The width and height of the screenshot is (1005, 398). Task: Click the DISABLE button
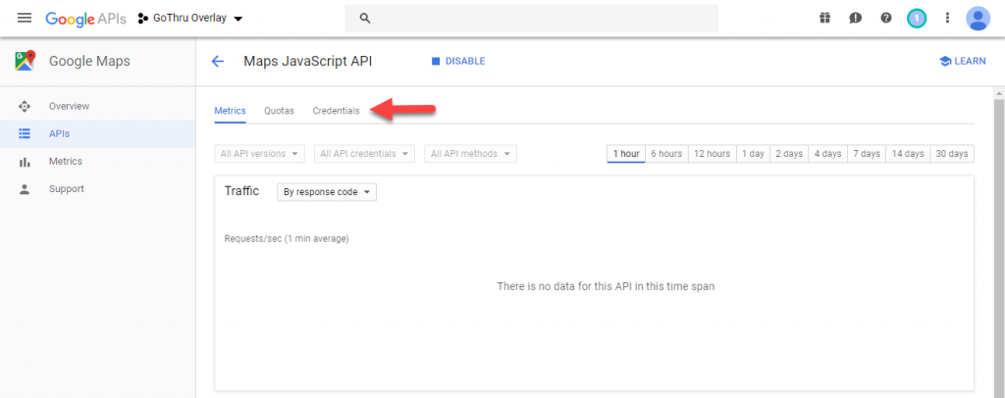pyautogui.click(x=458, y=62)
